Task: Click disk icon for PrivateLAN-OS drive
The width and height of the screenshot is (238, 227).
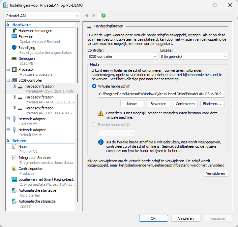Action: tap(20, 87)
